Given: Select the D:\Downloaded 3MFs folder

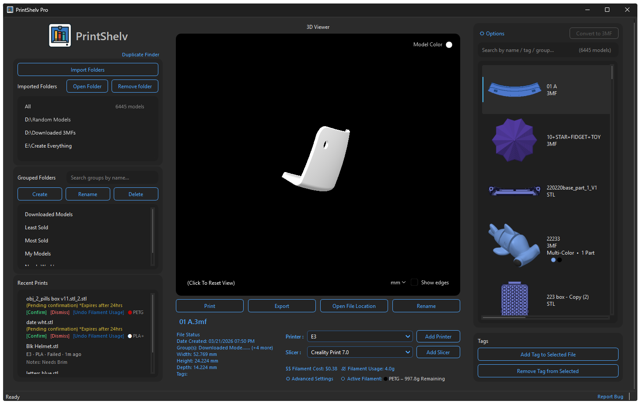Looking at the screenshot, I should (x=50, y=133).
